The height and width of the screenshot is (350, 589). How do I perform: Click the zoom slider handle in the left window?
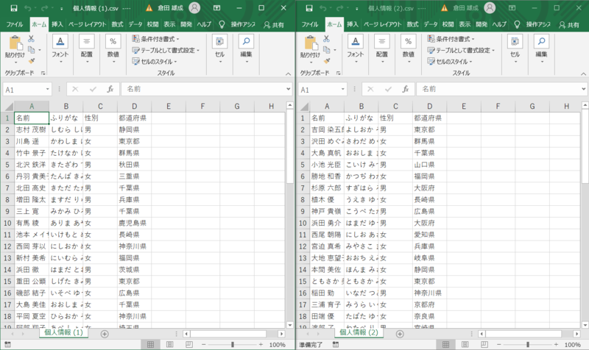click(x=233, y=344)
